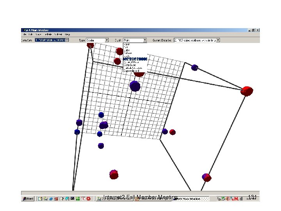Click the red X quick launch icon

click(x=89, y=198)
